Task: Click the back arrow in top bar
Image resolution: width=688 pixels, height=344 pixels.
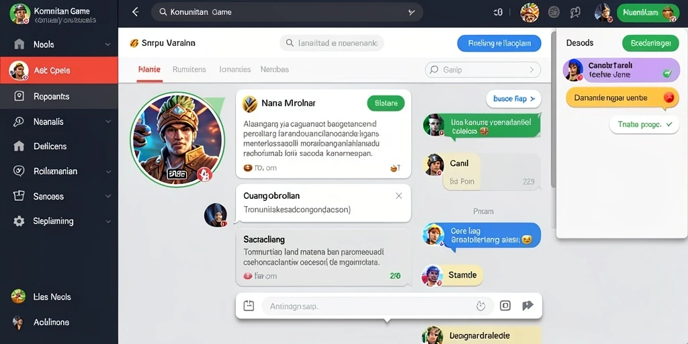Action: pos(136,12)
